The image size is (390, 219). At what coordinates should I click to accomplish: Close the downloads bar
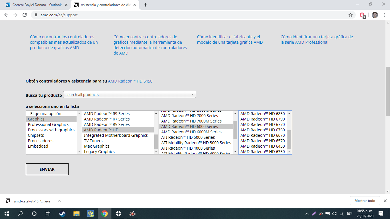click(385, 201)
